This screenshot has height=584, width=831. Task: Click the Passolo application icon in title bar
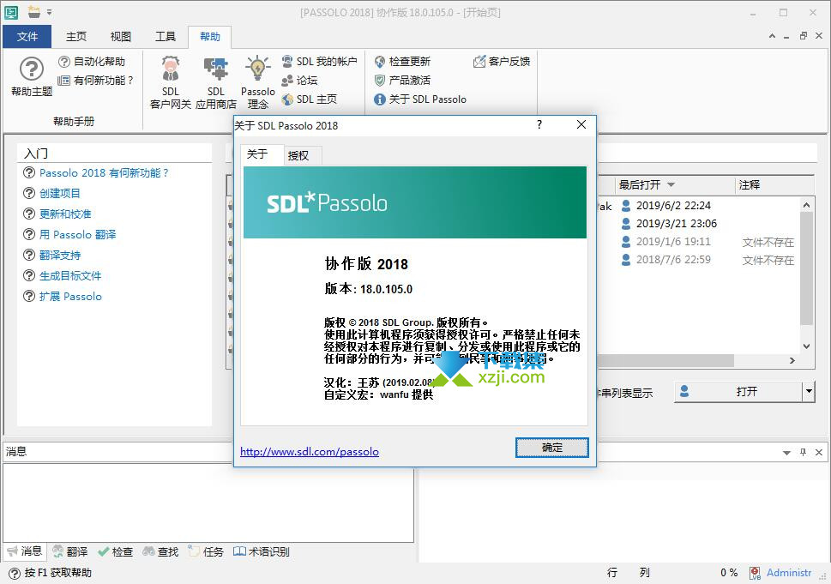click(x=11, y=12)
